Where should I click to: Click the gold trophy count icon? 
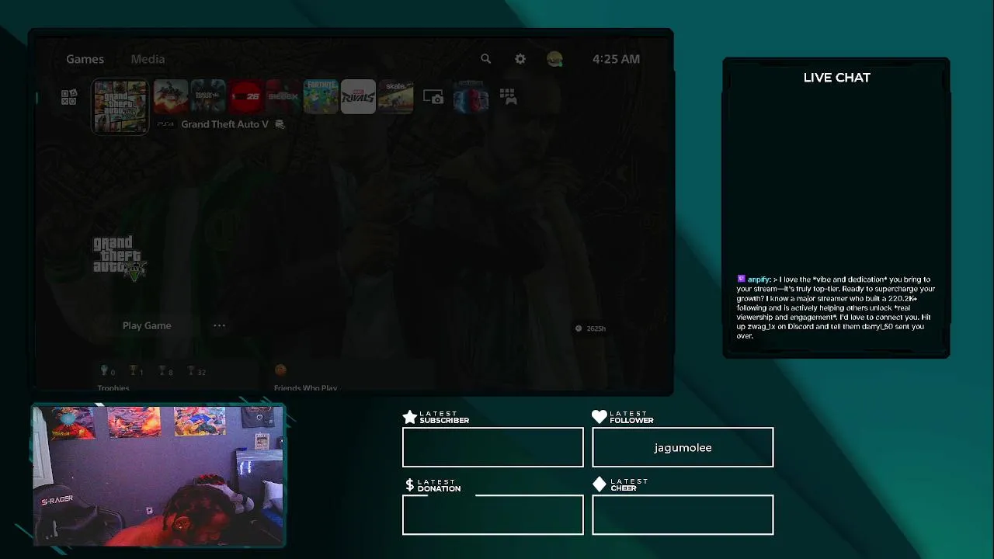click(x=133, y=372)
